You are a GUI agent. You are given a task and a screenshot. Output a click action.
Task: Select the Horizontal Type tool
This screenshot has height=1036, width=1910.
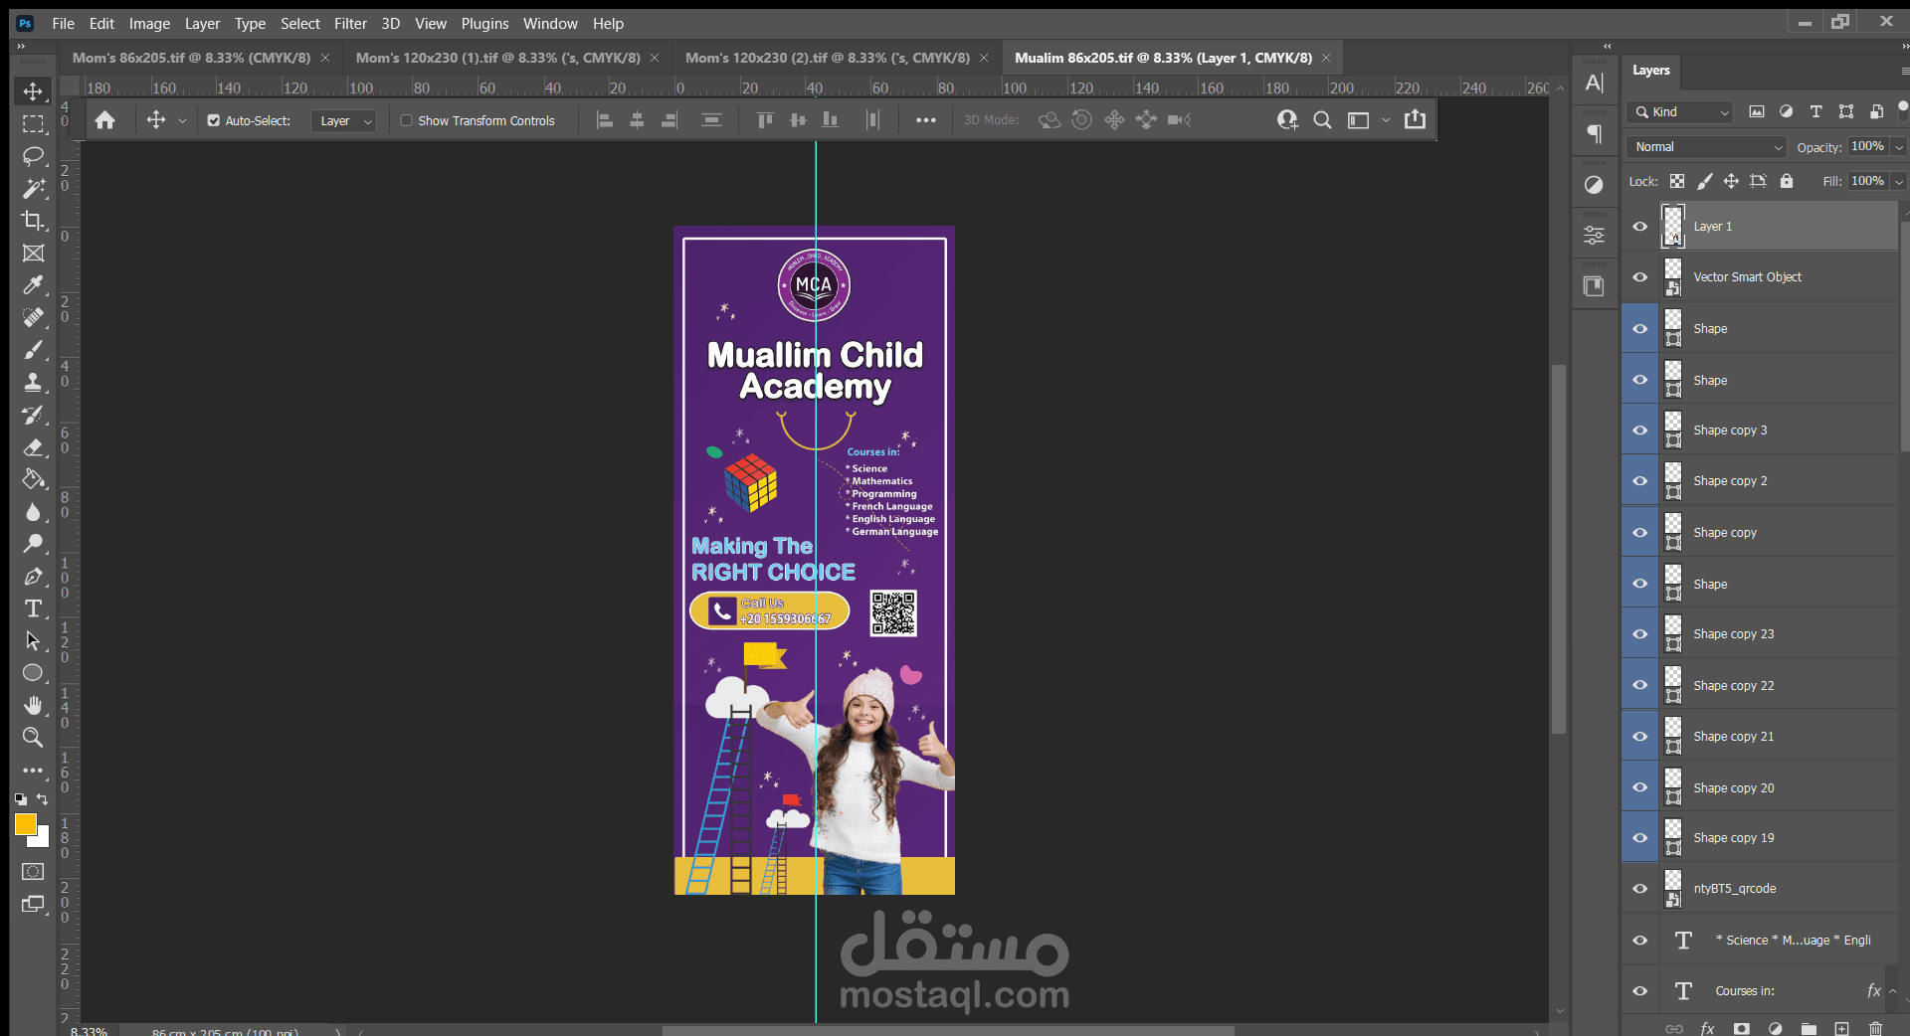point(33,608)
